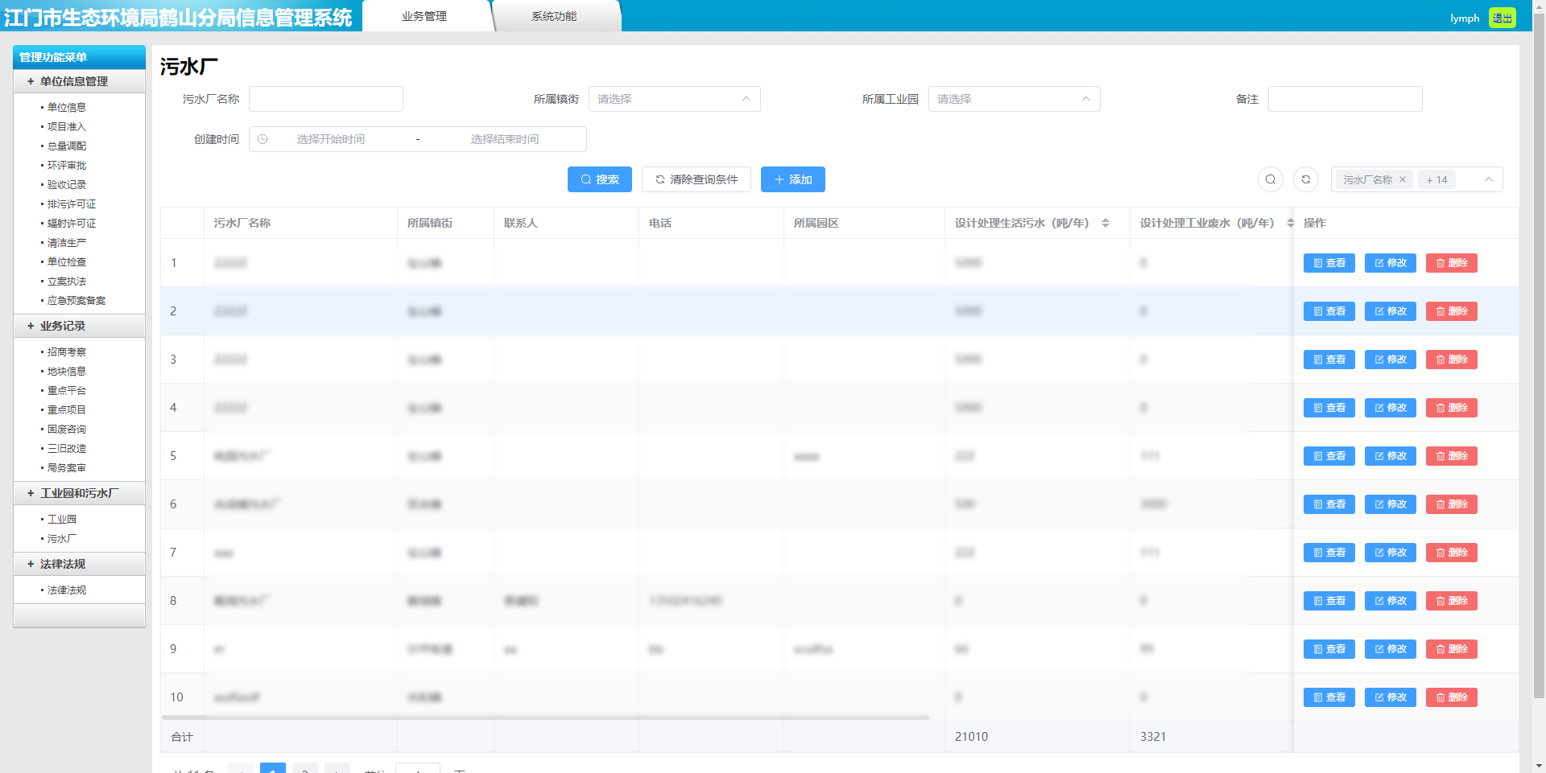Click the 选择结束时间 date field
Image resolution: width=1546 pixels, height=773 pixels.
[x=505, y=139]
